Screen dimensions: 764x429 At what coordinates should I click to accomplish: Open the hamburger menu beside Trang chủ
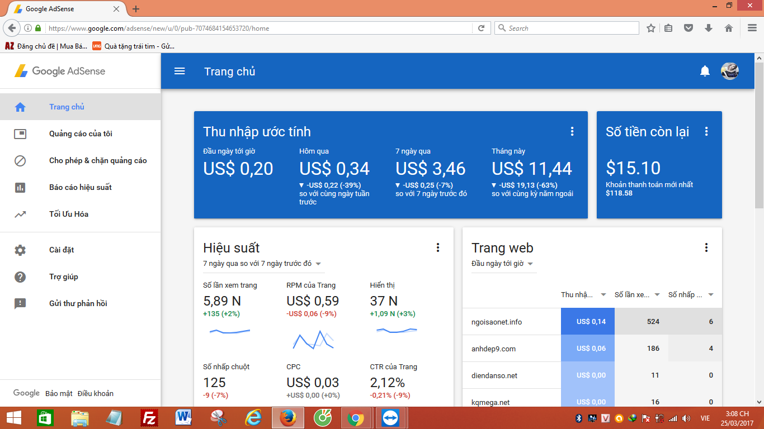point(180,71)
